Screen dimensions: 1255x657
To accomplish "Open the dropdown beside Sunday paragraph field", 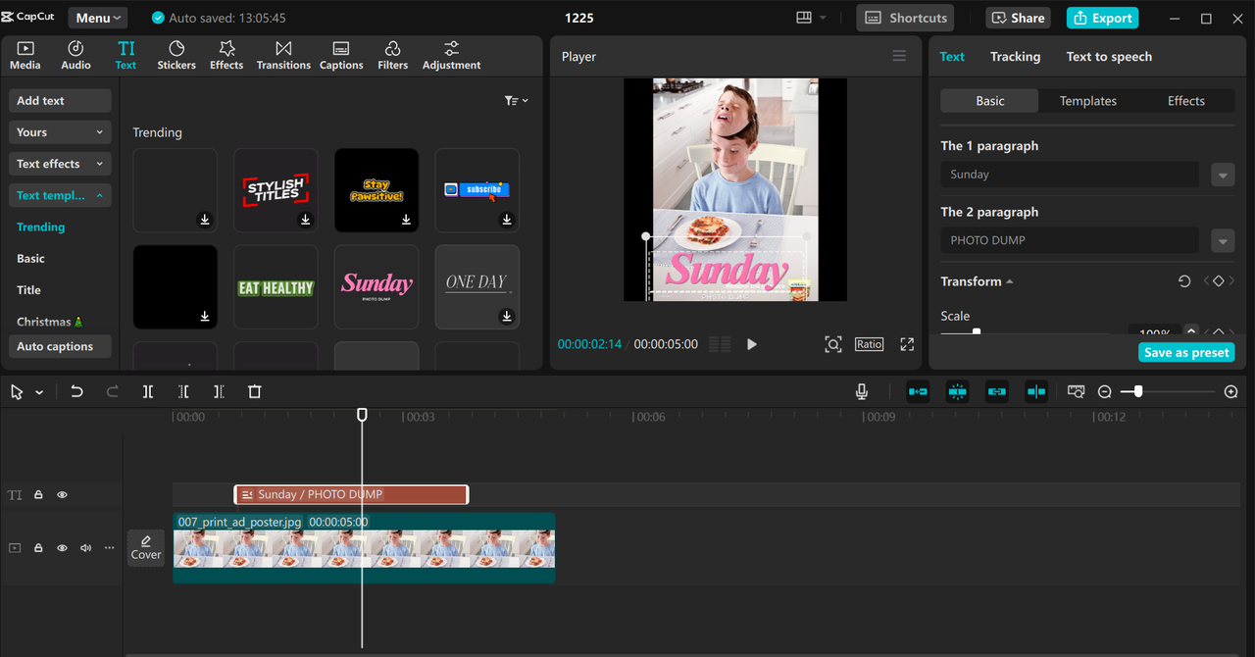I will pyautogui.click(x=1222, y=175).
